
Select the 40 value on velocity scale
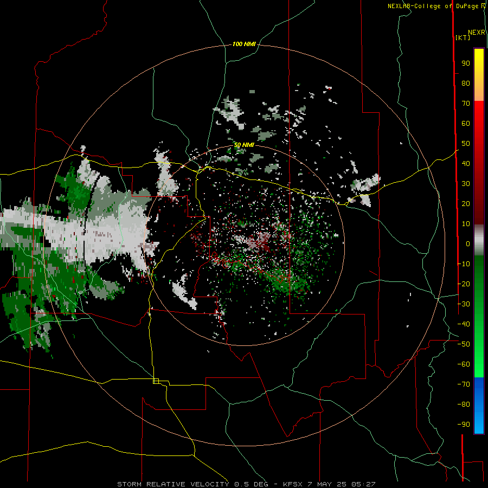[x=466, y=164]
